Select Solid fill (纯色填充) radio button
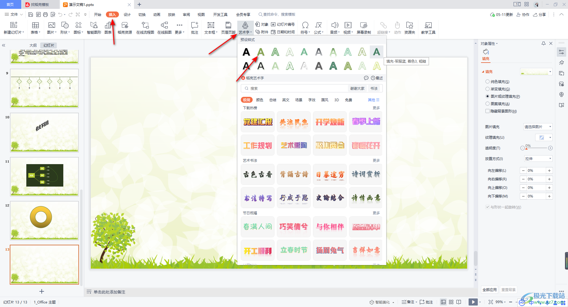 tap(488, 81)
